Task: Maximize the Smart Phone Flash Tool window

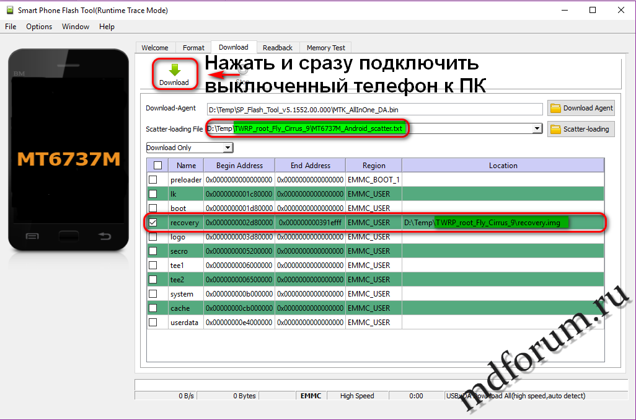Action: coord(593,10)
